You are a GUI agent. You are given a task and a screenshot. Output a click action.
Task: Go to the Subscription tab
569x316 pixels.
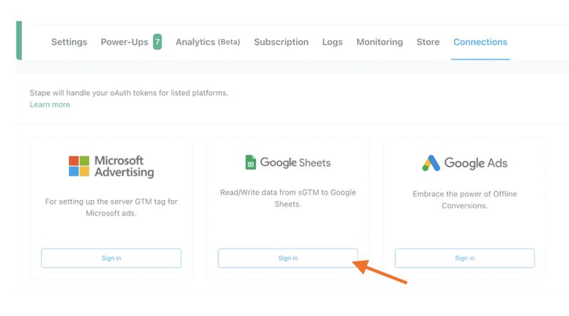pos(281,42)
